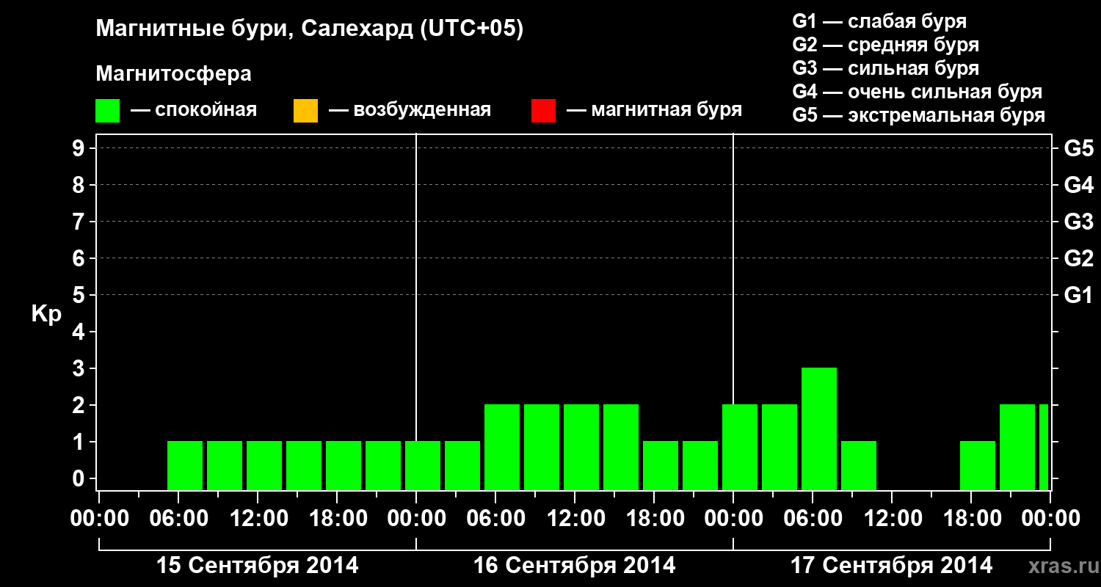
Task: Click the 'G3 — сильная буря' legend line
Action: click(x=885, y=68)
